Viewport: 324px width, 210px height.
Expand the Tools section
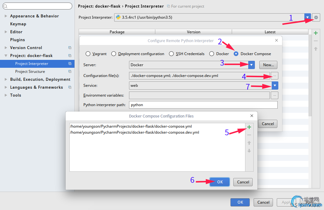coord(6,95)
